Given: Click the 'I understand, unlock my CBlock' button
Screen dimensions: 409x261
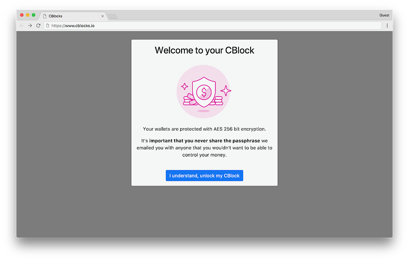Looking at the screenshot, I should point(204,175).
